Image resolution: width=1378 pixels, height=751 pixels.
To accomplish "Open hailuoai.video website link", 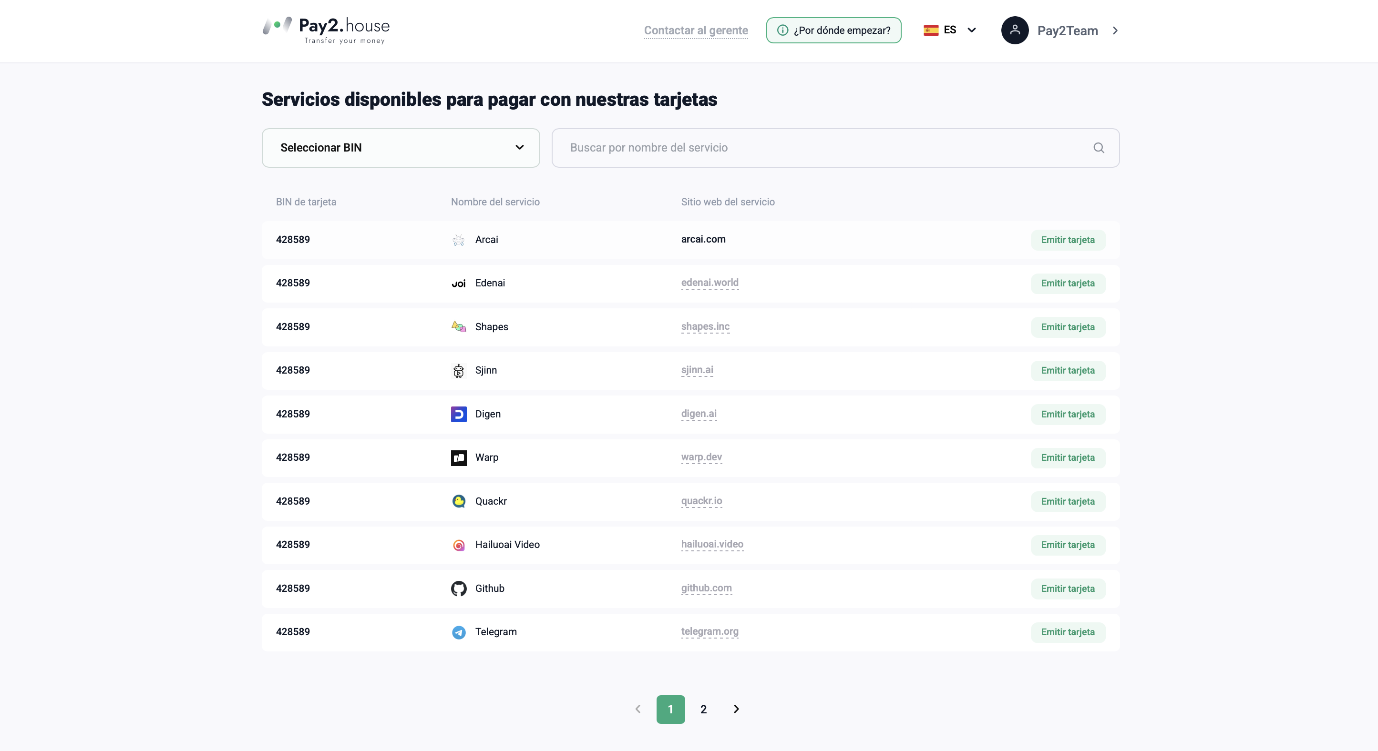I will 712,544.
